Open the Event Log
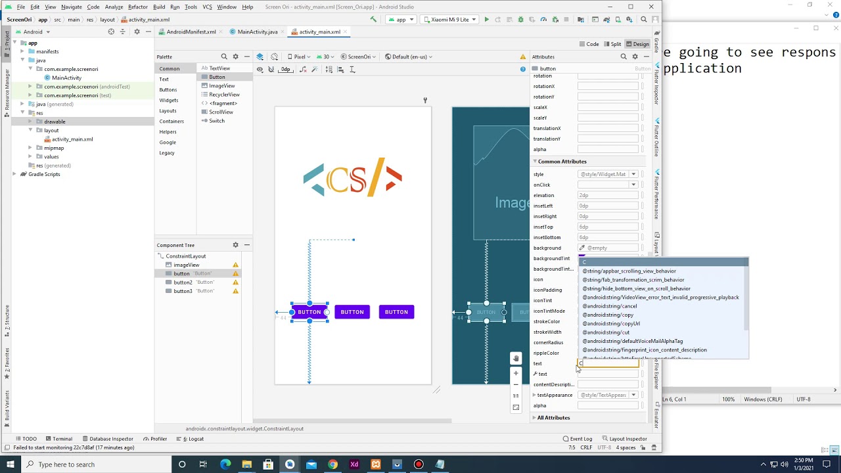Screen dimensions: 841x473 pos(578,439)
